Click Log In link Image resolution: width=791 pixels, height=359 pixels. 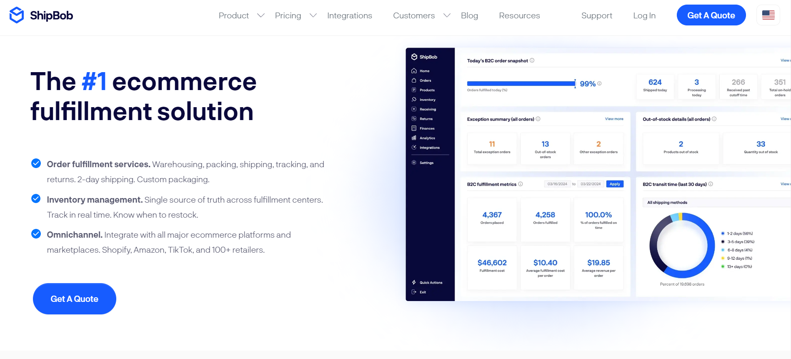pos(644,15)
